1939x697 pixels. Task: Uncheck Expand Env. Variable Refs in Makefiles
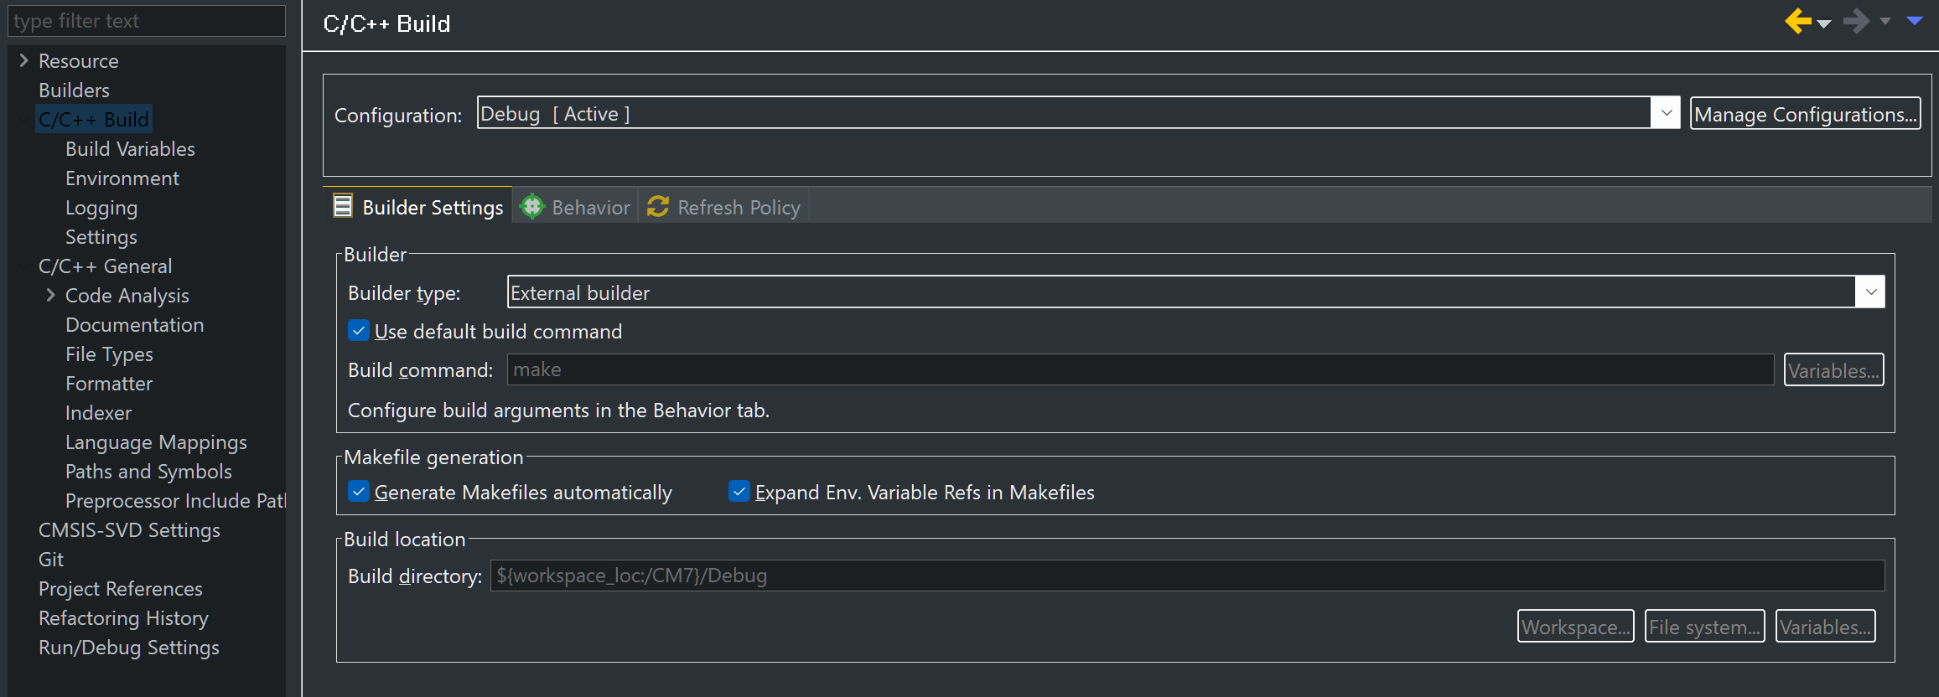(739, 492)
